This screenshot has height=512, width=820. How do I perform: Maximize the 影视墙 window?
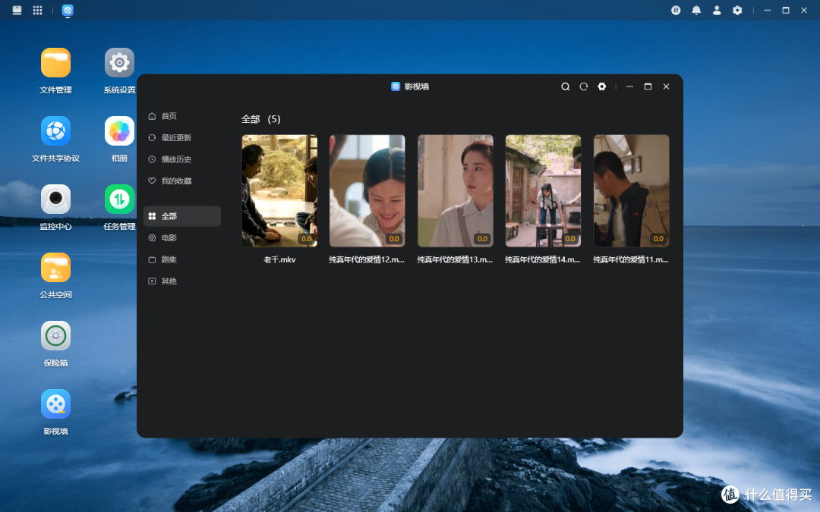tap(648, 86)
